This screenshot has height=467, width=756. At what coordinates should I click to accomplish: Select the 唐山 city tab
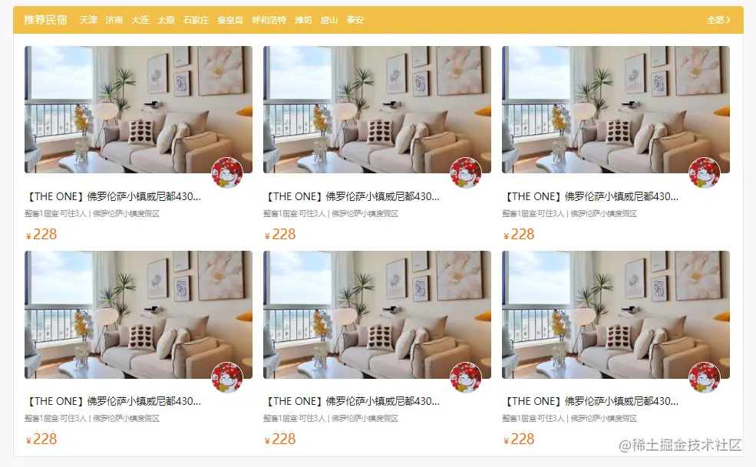click(329, 20)
